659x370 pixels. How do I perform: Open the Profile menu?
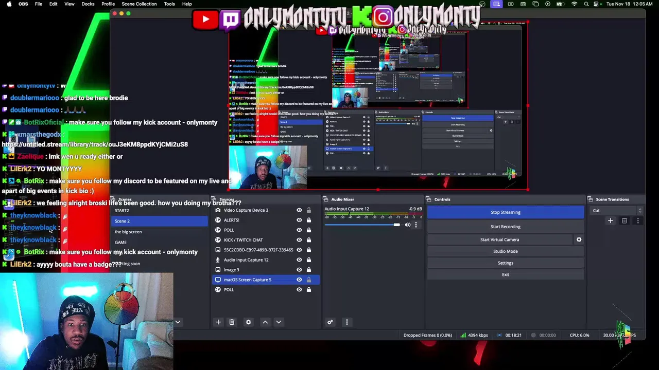coord(108,4)
